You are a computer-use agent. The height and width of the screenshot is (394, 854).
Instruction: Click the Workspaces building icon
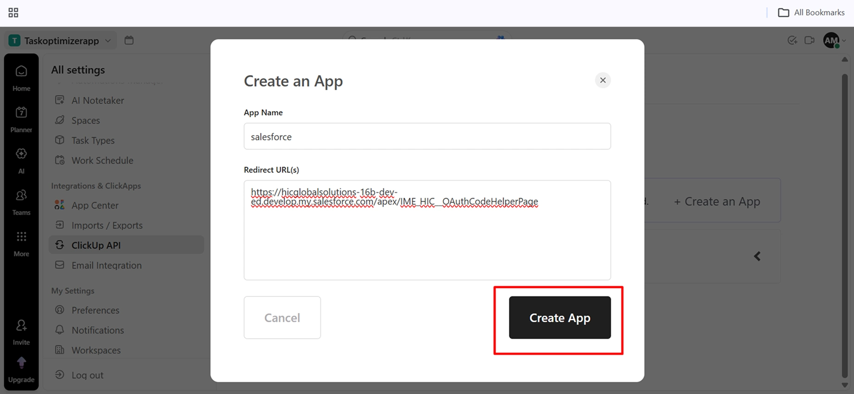tap(59, 350)
